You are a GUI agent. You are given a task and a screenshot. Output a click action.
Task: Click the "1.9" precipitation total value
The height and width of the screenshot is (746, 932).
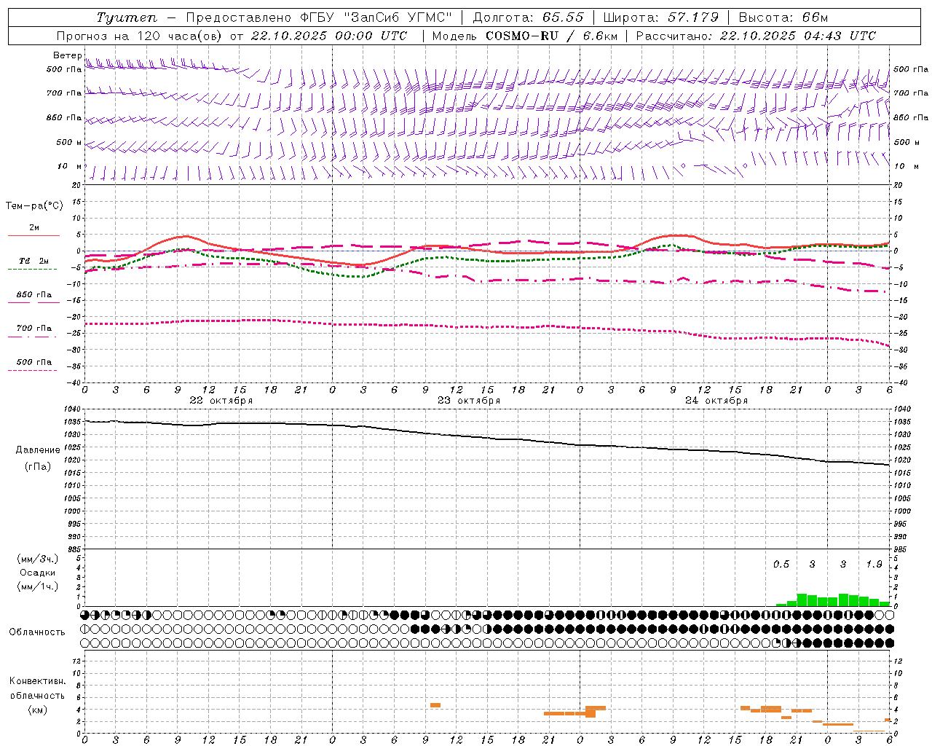pos(874,564)
